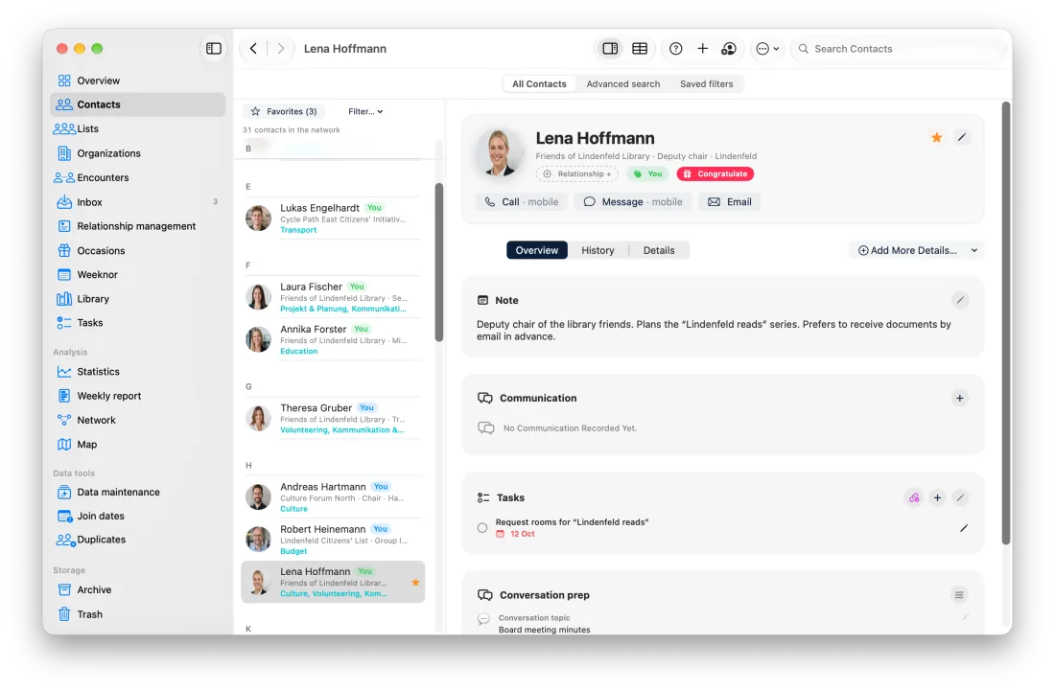Edit the Note section
The height and width of the screenshot is (691, 1055).
point(960,300)
